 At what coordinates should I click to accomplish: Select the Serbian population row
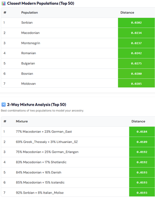tap(78, 23)
